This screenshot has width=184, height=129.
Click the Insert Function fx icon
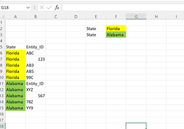57,7
